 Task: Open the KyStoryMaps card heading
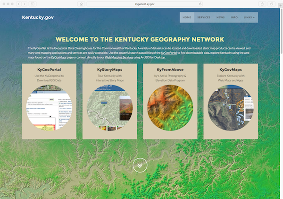point(110,69)
